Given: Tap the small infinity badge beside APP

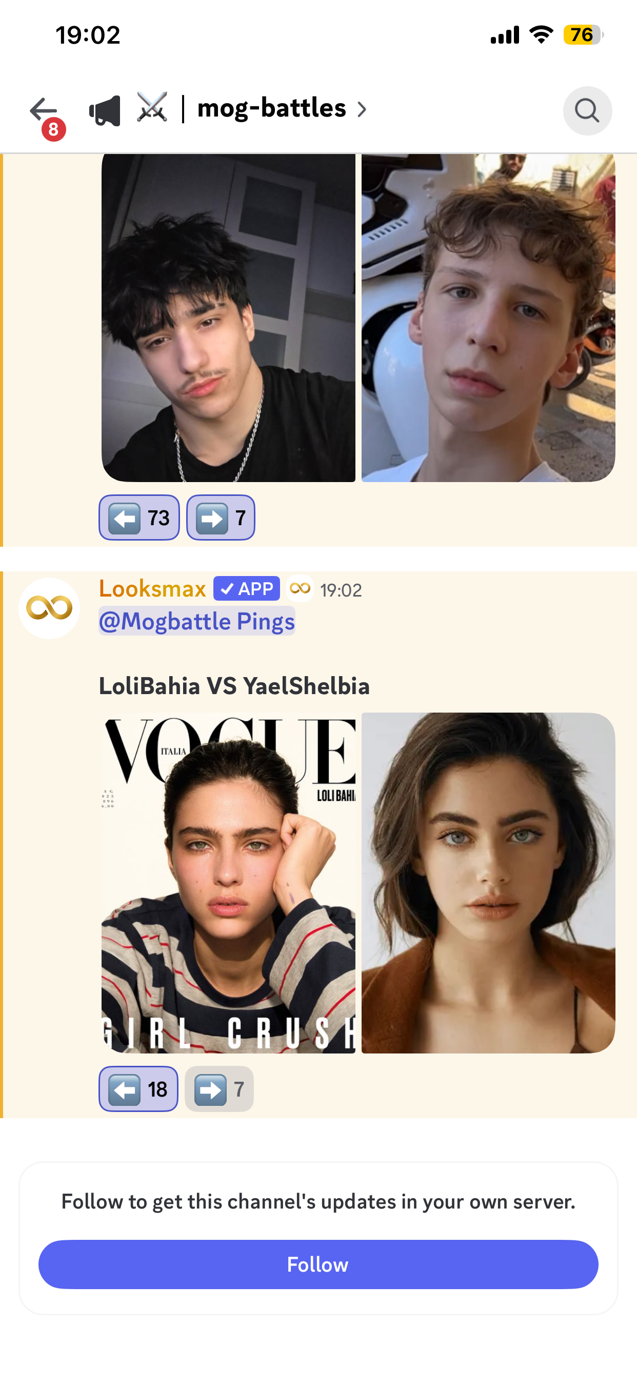Looking at the screenshot, I should [300, 589].
